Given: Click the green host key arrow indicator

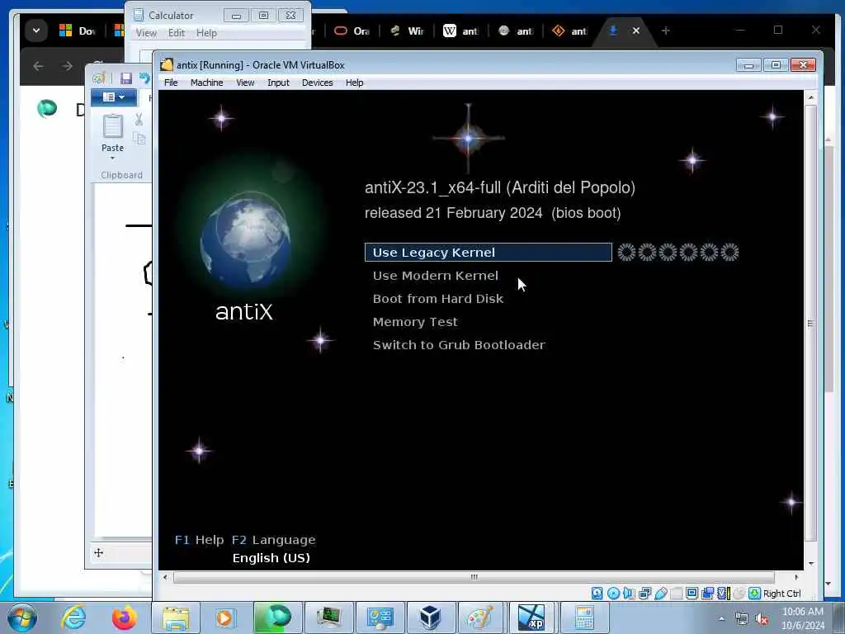Looking at the screenshot, I should (754, 594).
